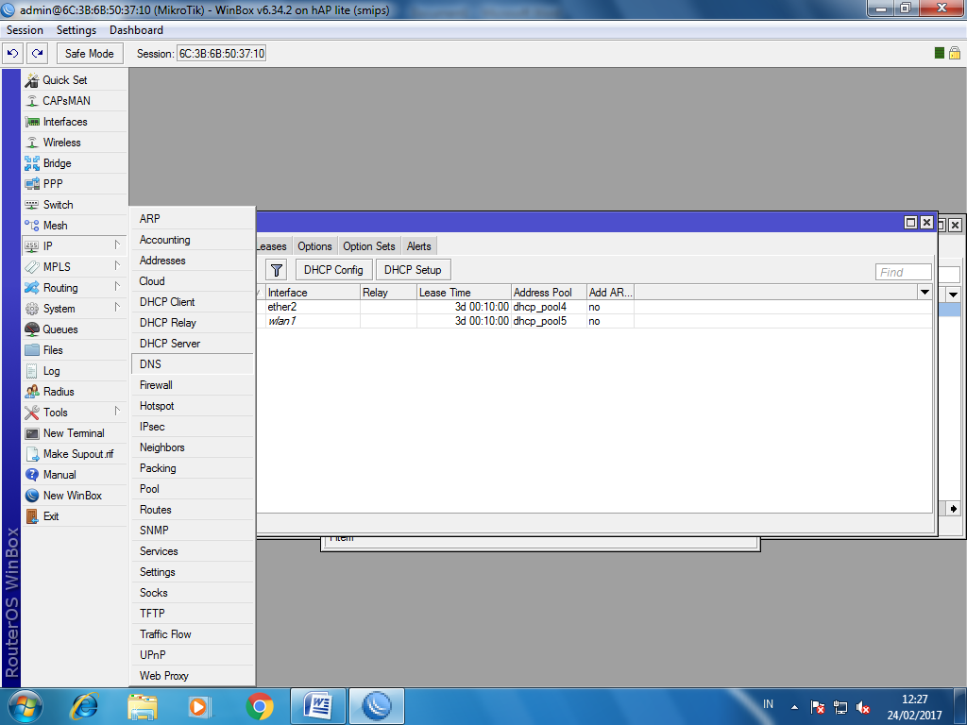Viewport: 967px width, 725px height.
Task: Open the Dashboard menu
Action: 136,30
